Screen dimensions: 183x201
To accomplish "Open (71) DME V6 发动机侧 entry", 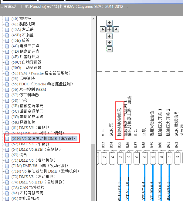I will pos(34,160).
